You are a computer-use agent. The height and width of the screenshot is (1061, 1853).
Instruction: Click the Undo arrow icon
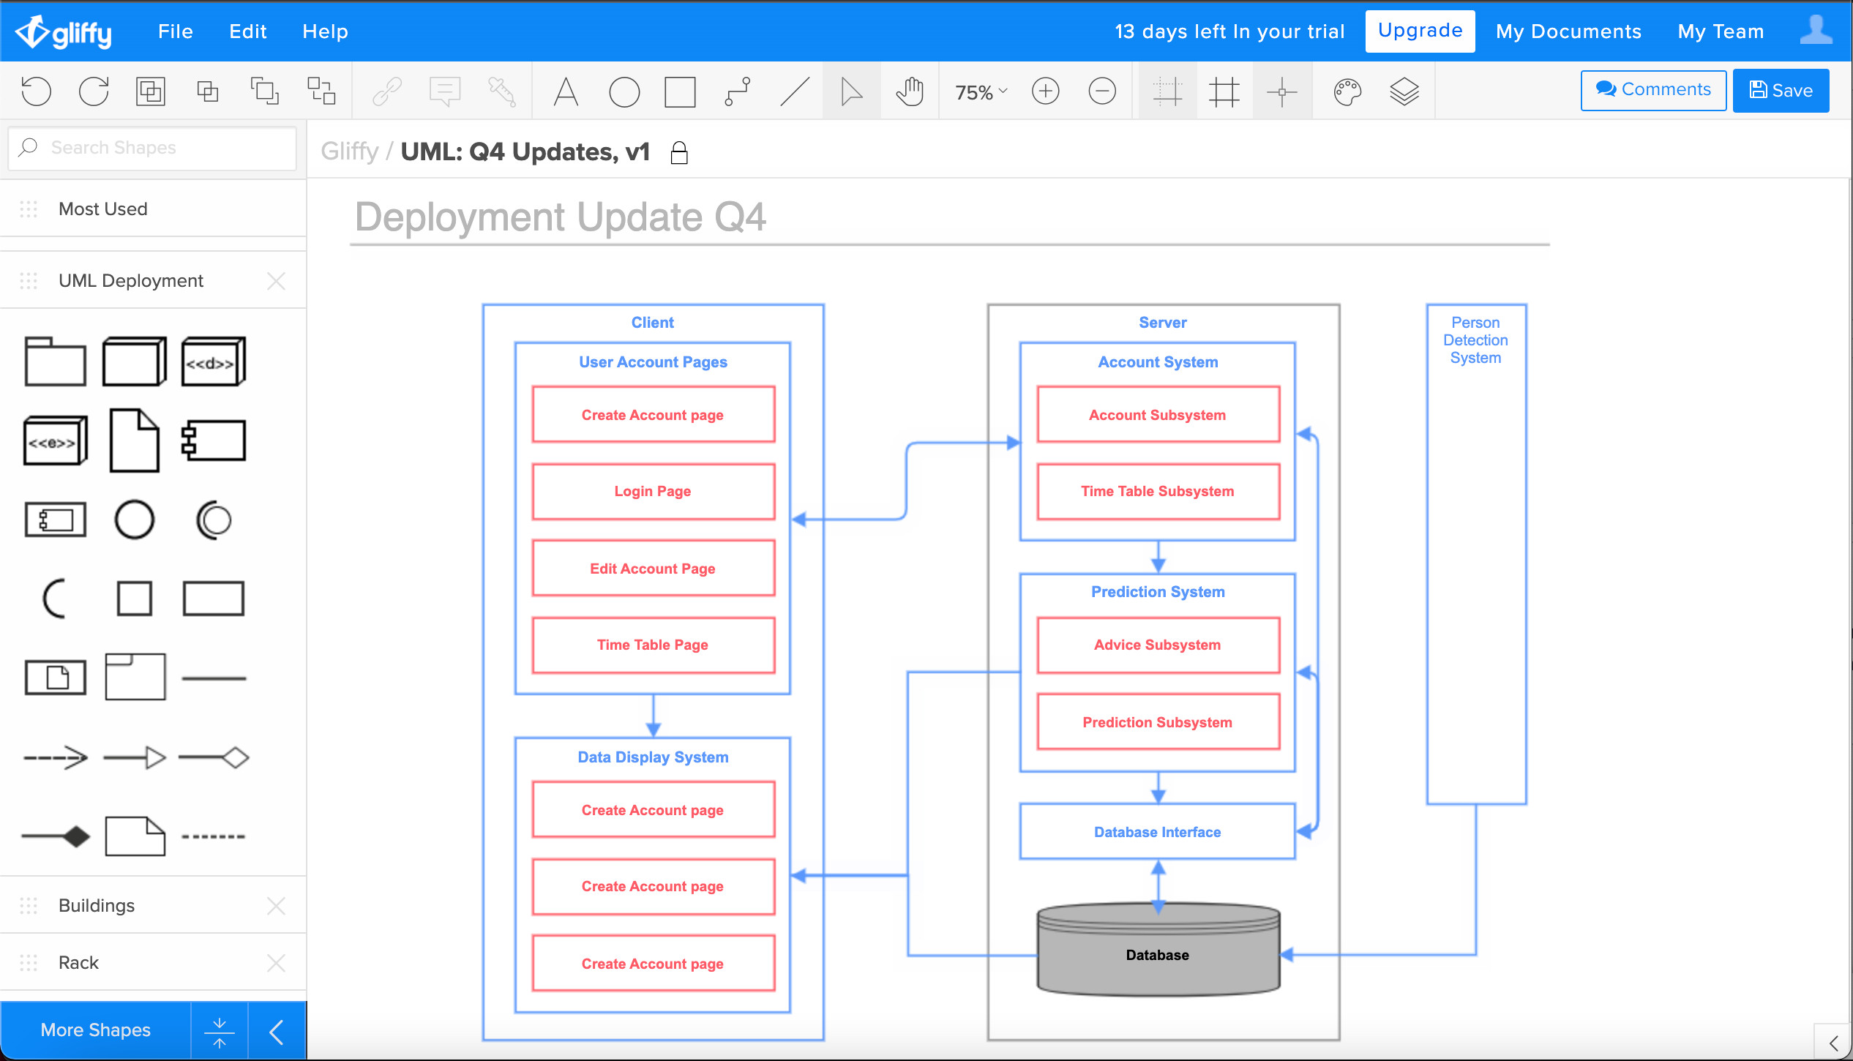tap(37, 91)
